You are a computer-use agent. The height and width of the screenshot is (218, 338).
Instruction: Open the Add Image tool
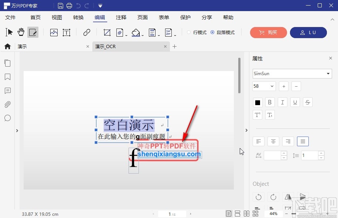(54, 32)
